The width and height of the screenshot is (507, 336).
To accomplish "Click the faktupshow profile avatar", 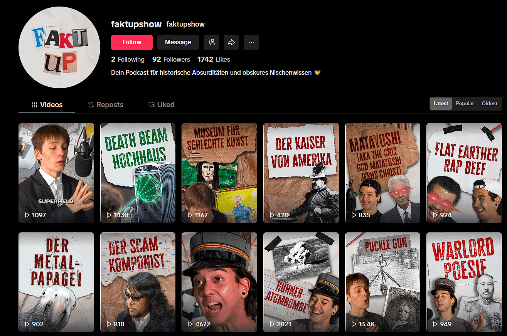I will [59, 48].
